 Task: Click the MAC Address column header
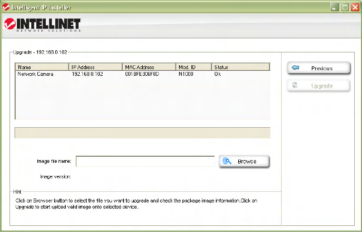coord(149,67)
